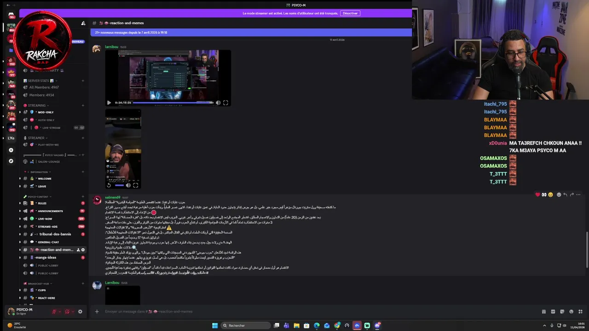Open more options on salmen69's message

coord(578,194)
